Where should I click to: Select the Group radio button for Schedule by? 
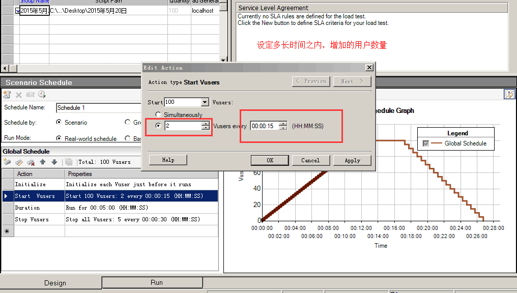[x=127, y=122]
